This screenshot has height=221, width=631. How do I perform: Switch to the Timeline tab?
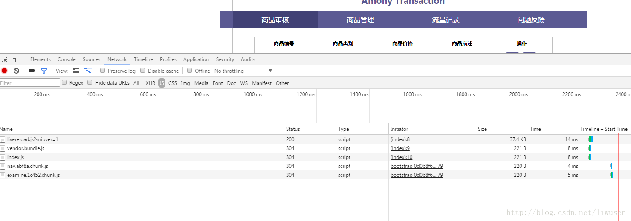[143, 59]
